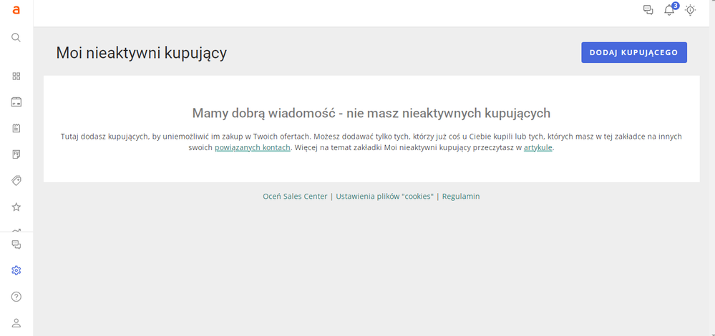Click the Dodaj kupującego button
The height and width of the screenshot is (336, 715).
634,52
